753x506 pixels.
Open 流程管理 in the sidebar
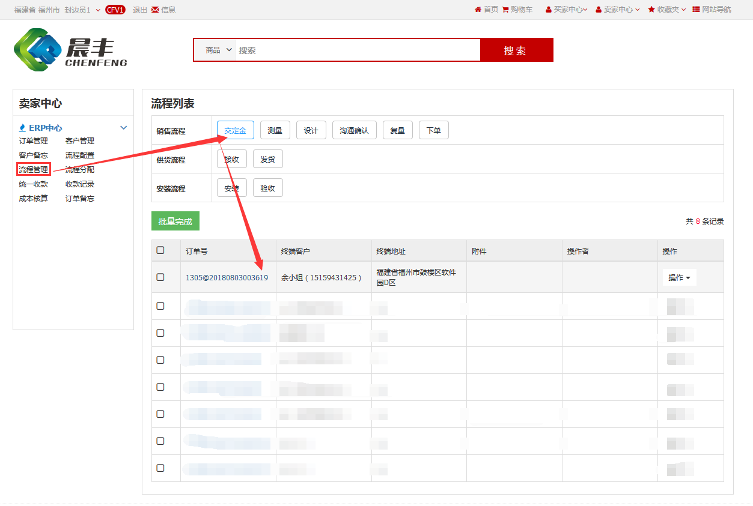click(34, 170)
